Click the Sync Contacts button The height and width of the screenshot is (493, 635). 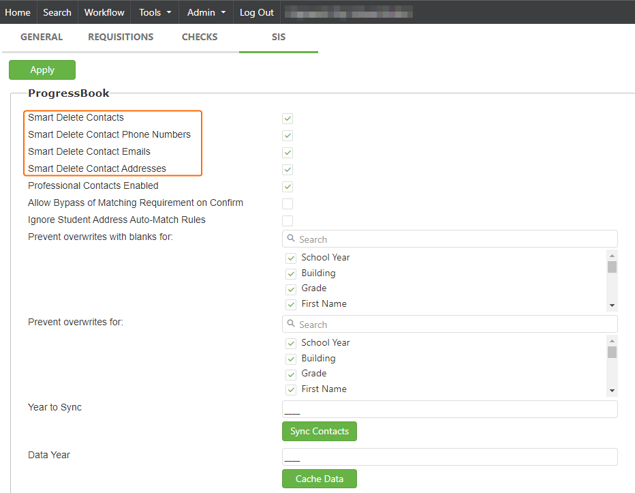(x=320, y=431)
